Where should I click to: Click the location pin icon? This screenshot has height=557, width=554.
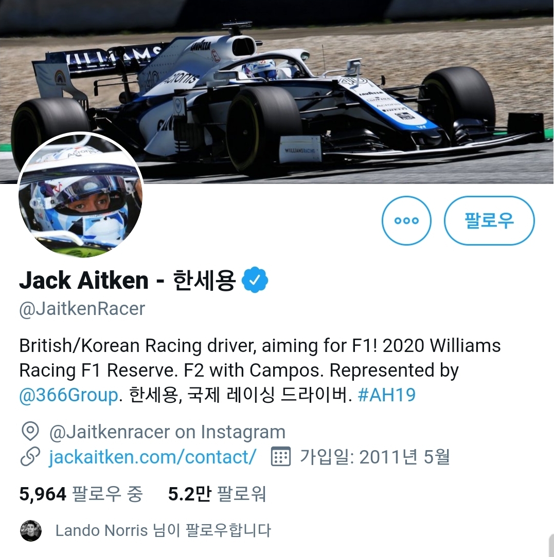(x=30, y=432)
